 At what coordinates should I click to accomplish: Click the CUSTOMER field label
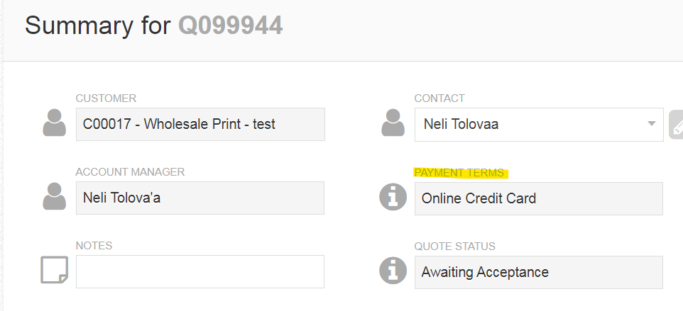pos(106,98)
